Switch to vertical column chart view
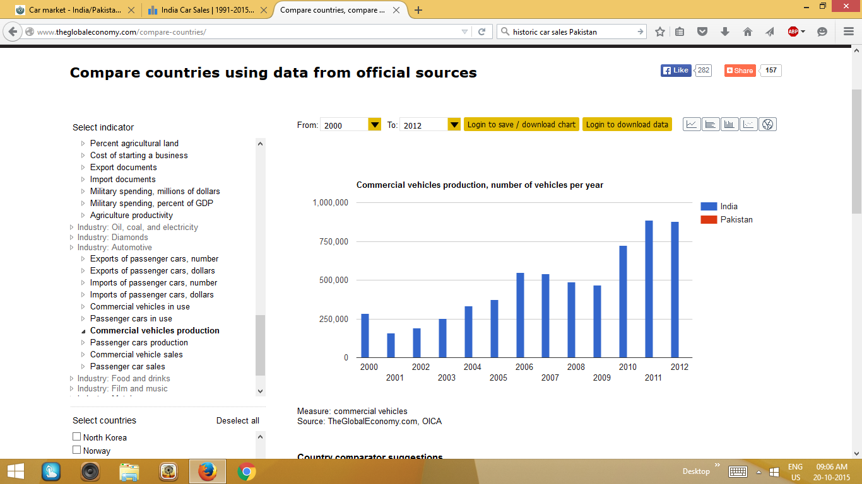Viewport: 862px width, 484px height. click(x=729, y=124)
